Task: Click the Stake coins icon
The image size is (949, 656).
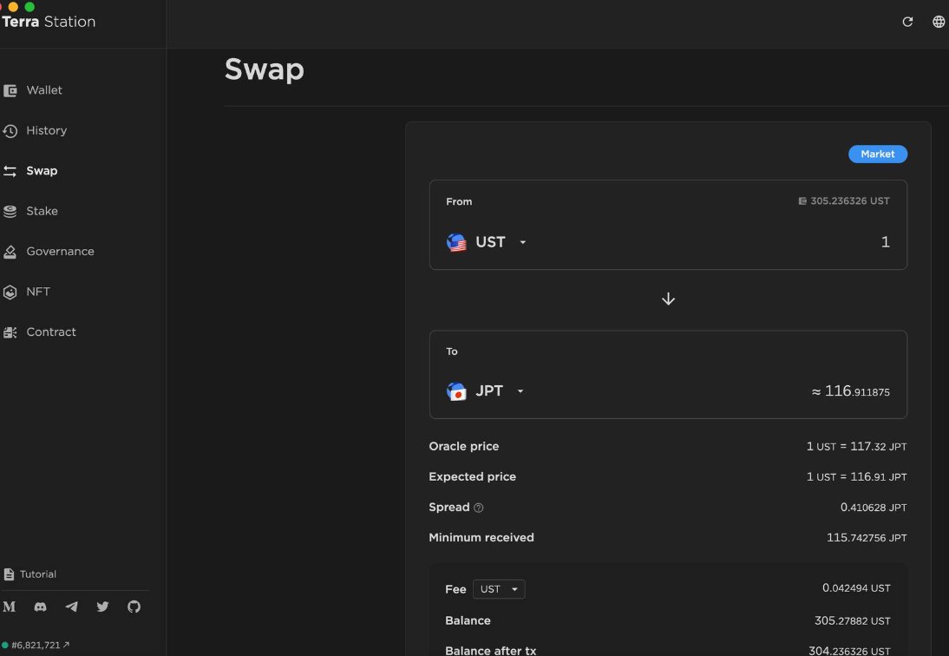Action: 10,211
